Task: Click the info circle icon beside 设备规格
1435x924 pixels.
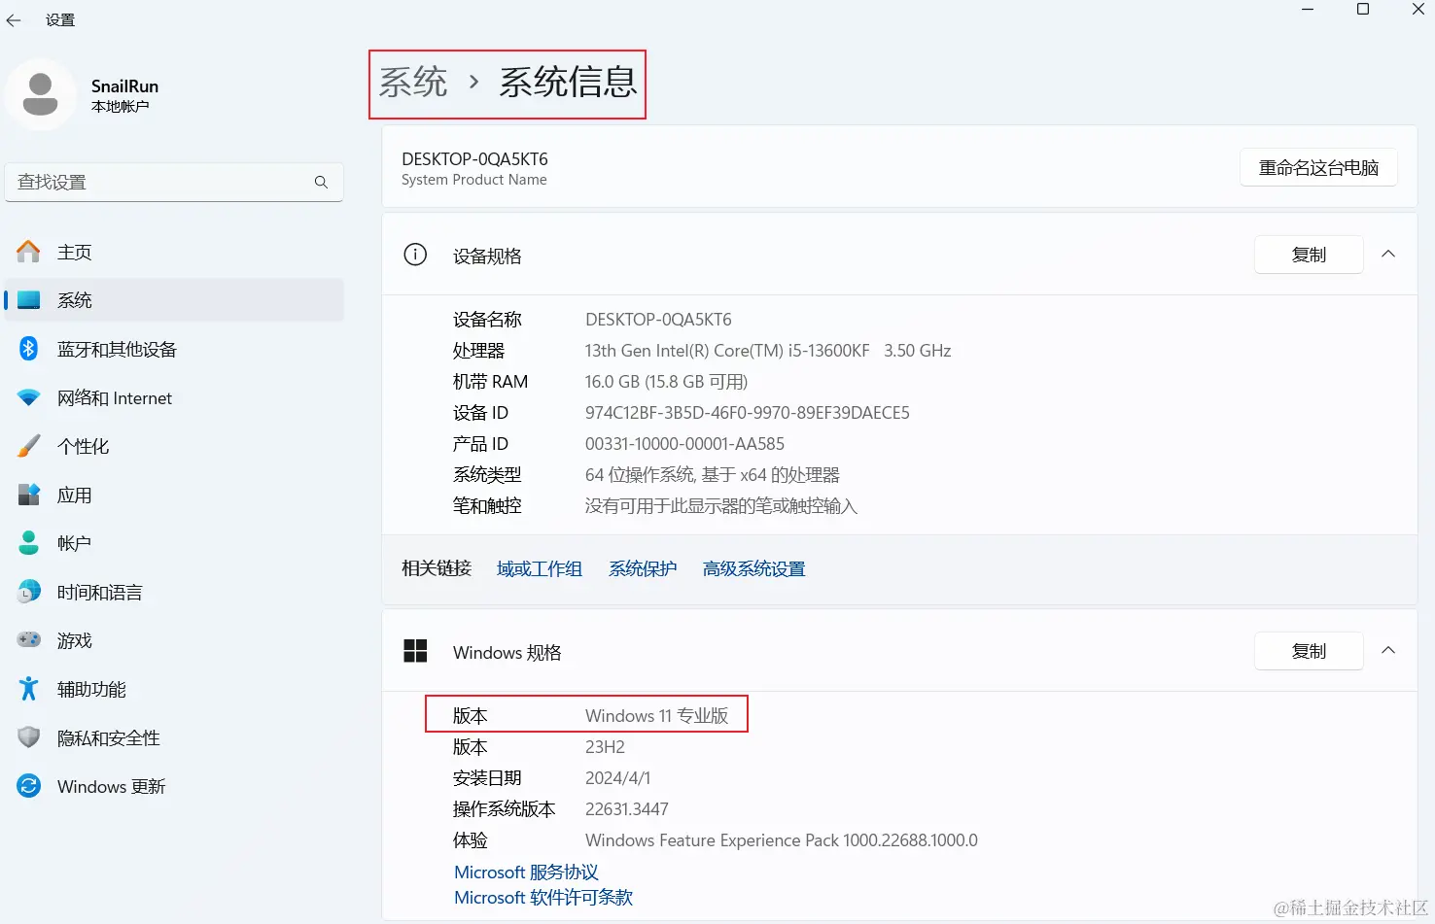Action: click(x=415, y=255)
